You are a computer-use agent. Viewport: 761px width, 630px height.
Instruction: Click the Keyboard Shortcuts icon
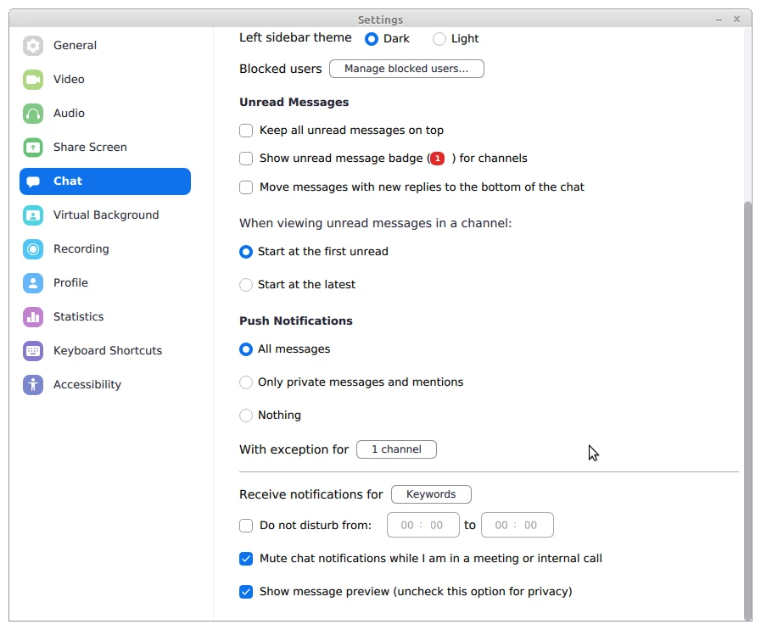coord(33,351)
